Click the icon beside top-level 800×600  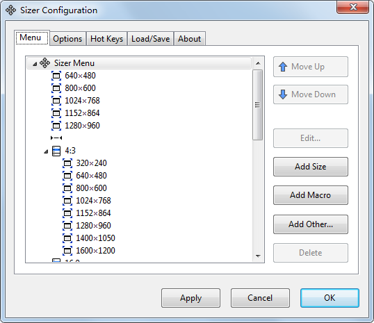(x=56, y=88)
